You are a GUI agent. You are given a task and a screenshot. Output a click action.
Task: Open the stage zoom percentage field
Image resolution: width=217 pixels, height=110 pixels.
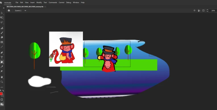click(x=213, y=11)
